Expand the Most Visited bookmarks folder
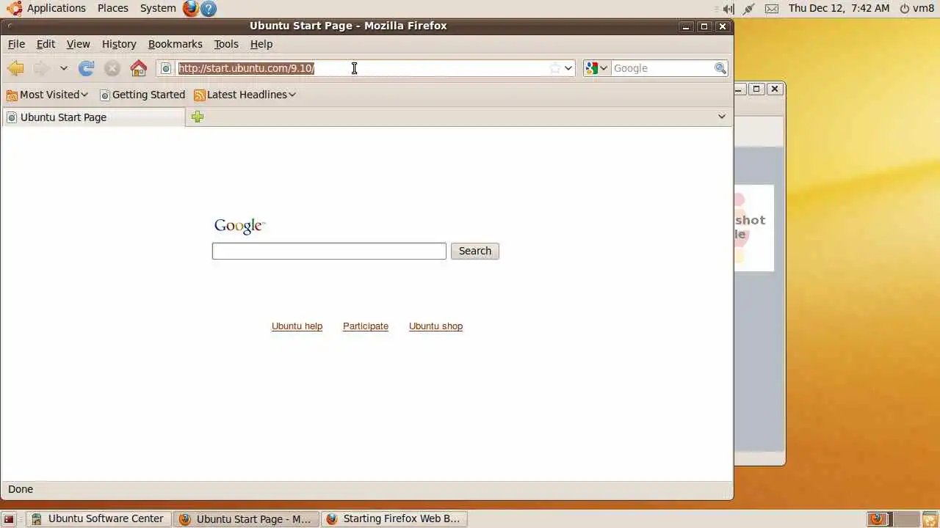This screenshot has height=528, width=940. (x=47, y=95)
